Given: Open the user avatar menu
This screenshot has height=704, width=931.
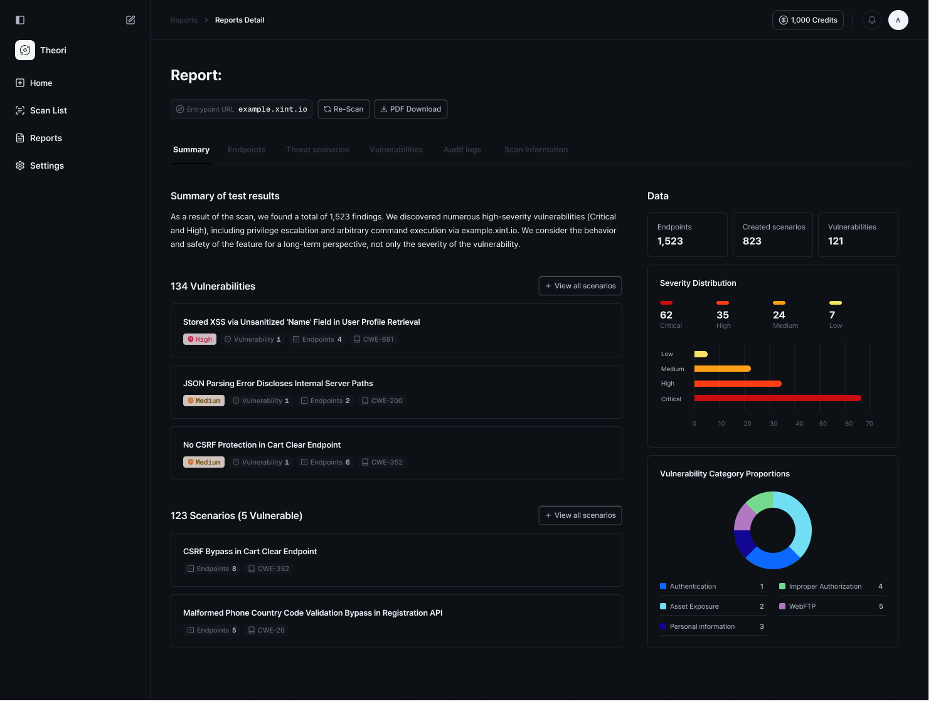Looking at the screenshot, I should coord(898,20).
